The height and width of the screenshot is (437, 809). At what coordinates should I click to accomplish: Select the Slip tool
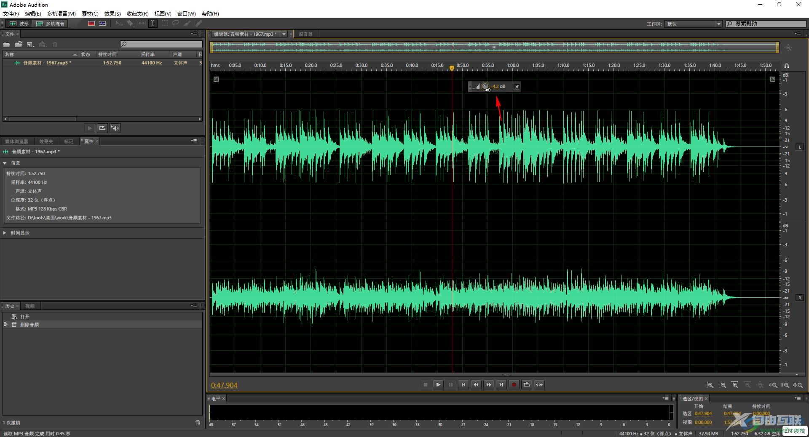[142, 24]
